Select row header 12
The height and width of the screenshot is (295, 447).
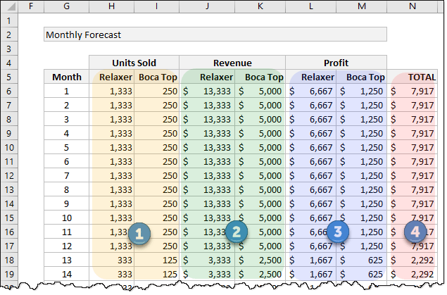9,175
